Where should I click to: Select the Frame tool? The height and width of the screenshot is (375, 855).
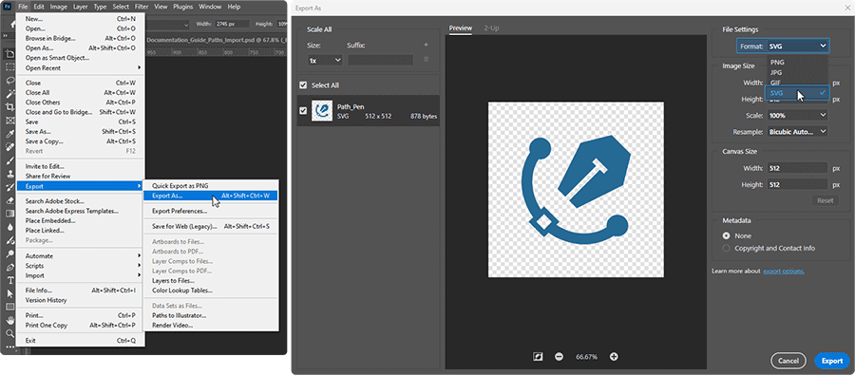[9, 121]
